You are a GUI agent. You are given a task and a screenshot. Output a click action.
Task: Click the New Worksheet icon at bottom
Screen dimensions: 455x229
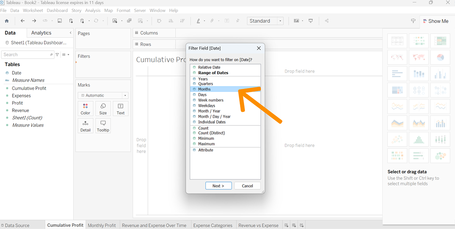click(x=287, y=225)
